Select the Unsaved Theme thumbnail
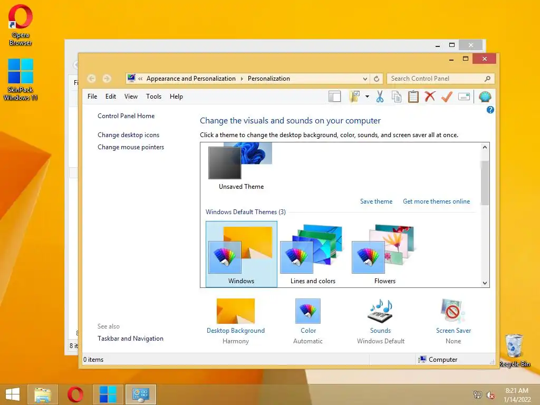This screenshot has width=540, height=405. [241, 167]
